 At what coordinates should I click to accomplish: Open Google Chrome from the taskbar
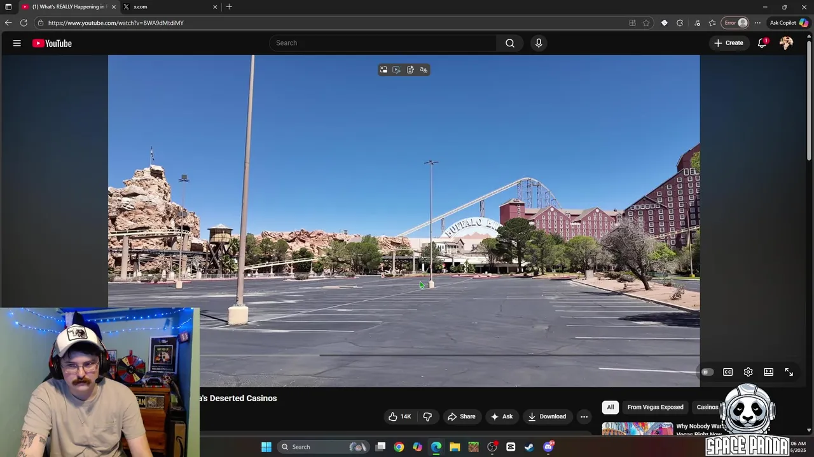pos(399,447)
